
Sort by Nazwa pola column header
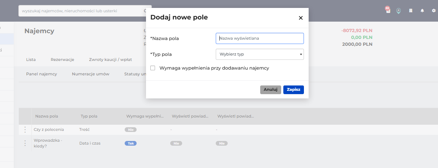47,116
